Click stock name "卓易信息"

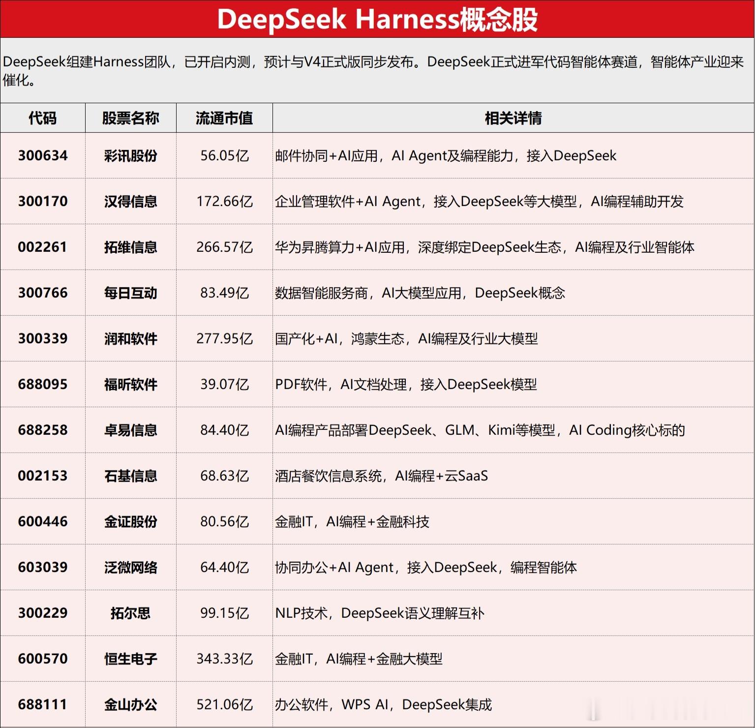pyautogui.click(x=131, y=430)
